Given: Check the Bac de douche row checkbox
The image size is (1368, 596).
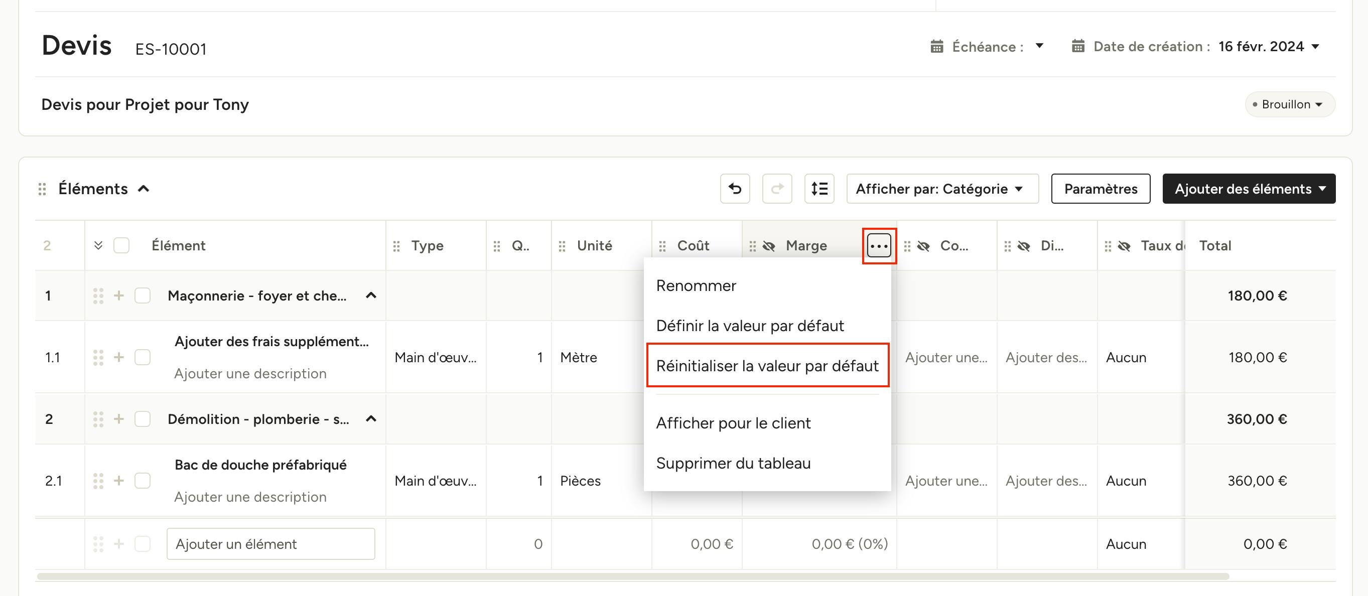Looking at the screenshot, I should point(143,480).
